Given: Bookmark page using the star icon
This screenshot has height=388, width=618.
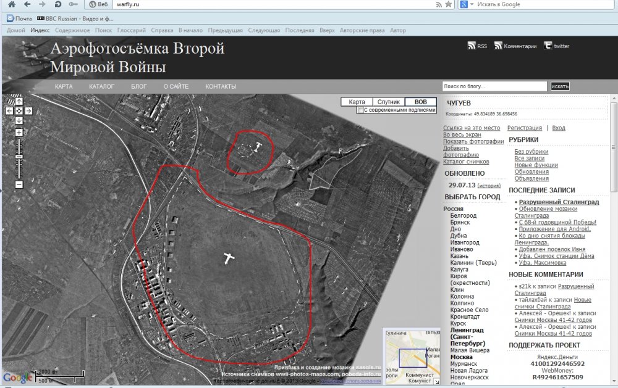Looking at the screenshot, I should coord(449,4).
